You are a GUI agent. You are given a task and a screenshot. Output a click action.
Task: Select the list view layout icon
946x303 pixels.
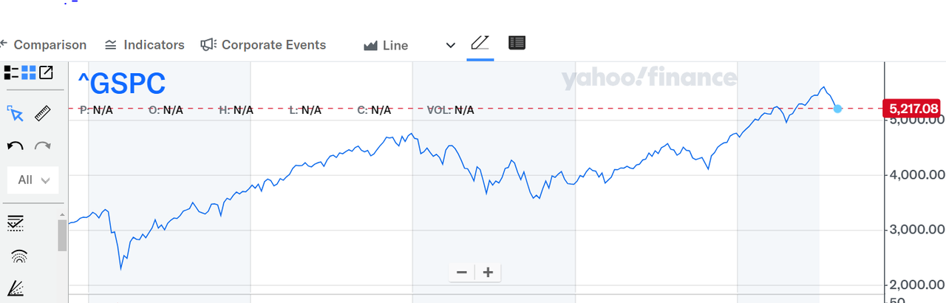click(x=11, y=72)
